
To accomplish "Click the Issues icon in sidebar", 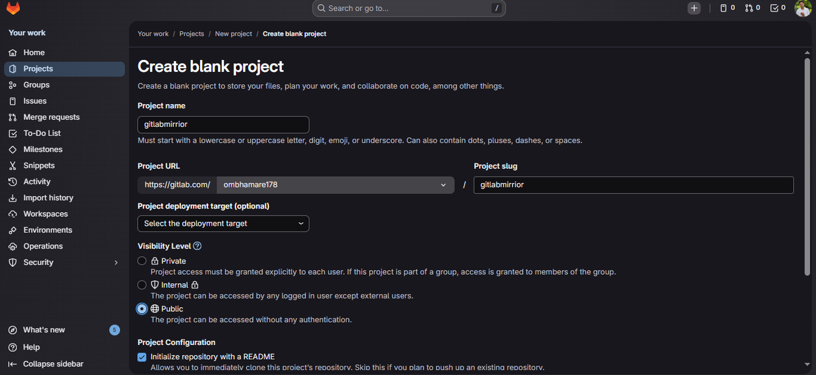I will (x=12, y=101).
